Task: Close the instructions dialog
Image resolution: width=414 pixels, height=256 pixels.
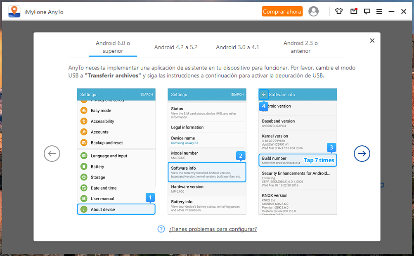Action: tap(372, 40)
